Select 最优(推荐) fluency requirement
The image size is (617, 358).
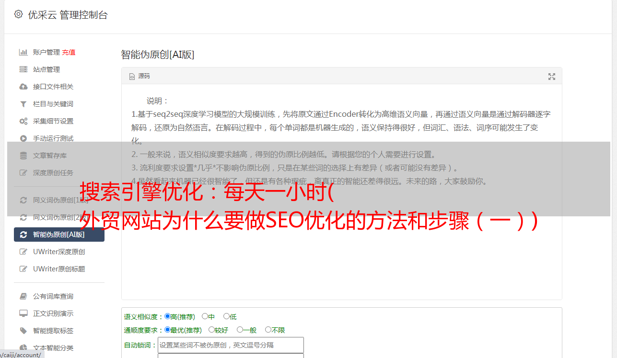pyautogui.click(x=167, y=330)
